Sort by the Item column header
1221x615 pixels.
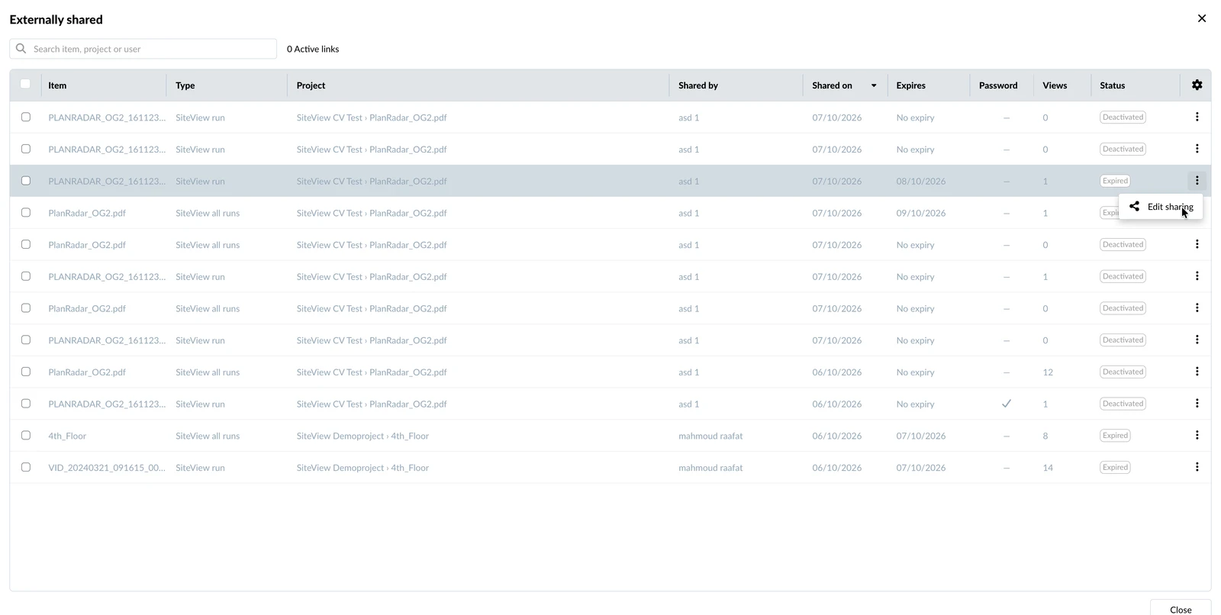coord(57,85)
